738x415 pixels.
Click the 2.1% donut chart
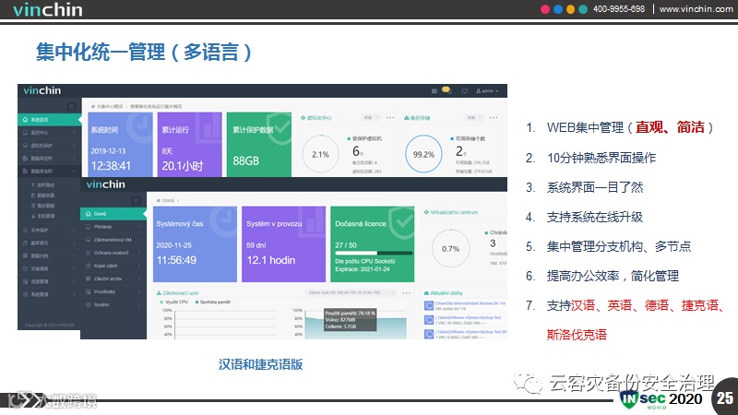[x=320, y=154]
